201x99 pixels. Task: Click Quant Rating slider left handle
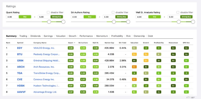point(49,22)
